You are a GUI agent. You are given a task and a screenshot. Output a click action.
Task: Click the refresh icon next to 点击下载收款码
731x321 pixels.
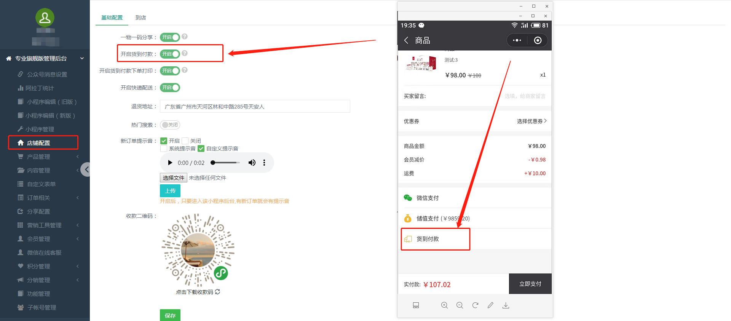[x=217, y=292]
